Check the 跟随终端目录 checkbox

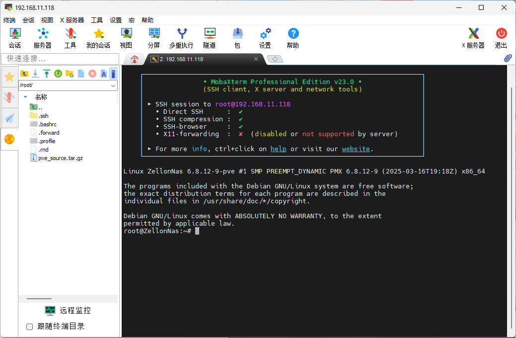30,327
